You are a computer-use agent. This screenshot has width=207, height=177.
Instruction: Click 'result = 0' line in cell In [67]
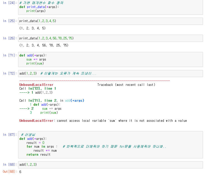pos(35,143)
